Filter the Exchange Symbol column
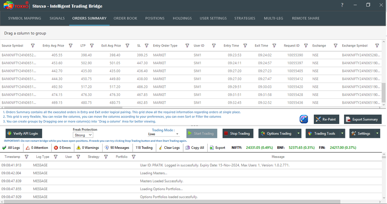Viewport: 387px width, 204px height. [x=377, y=46]
